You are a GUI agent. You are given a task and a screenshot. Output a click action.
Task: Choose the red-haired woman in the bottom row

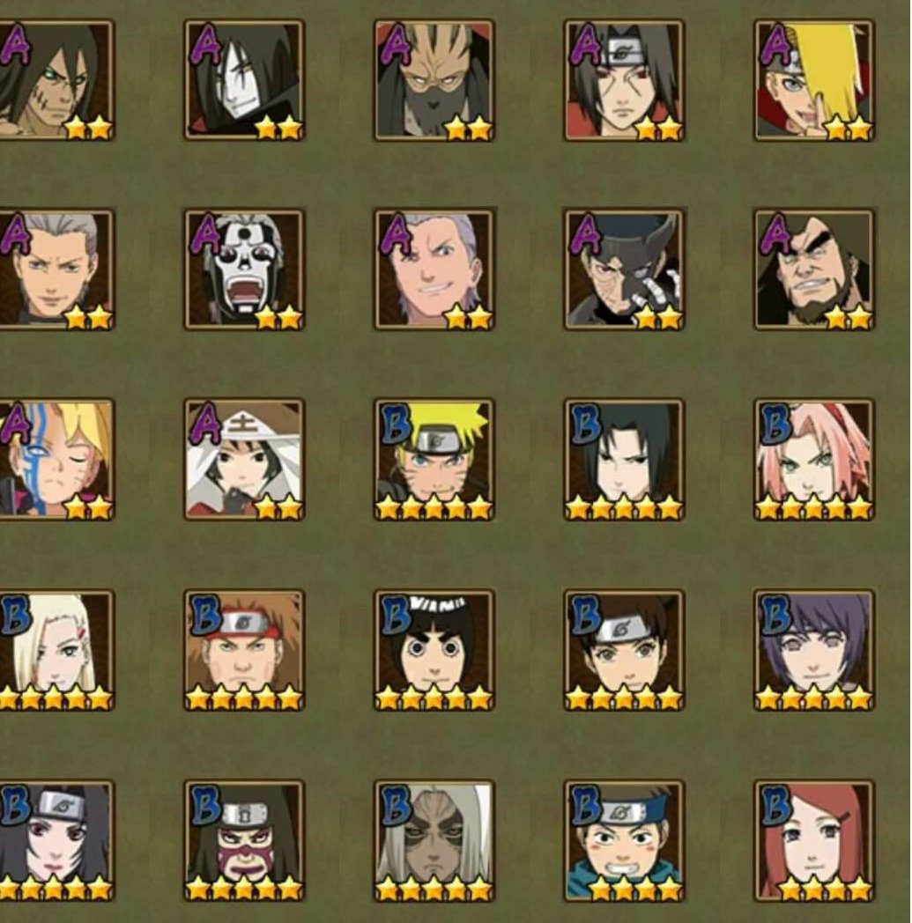pyautogui.click(x=814, y=841)
